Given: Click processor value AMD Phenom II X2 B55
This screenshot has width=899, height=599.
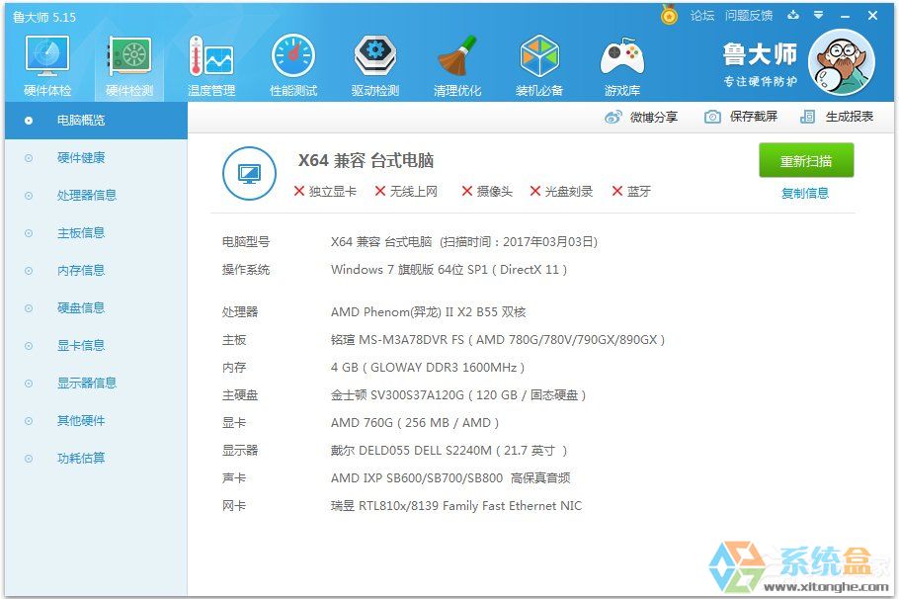Looking at the screenshot, I should click(x=429, y=312).
